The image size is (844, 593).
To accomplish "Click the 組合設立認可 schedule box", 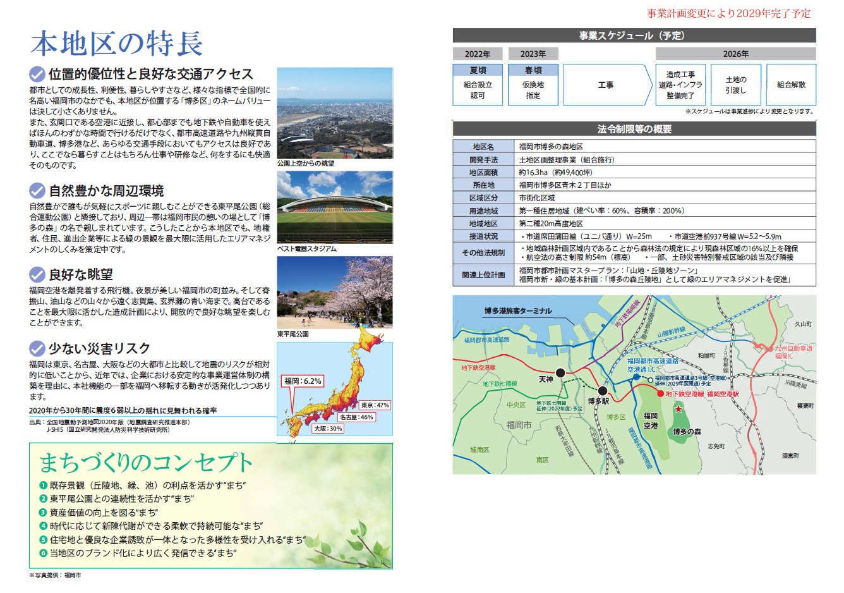I will click(x=478, y=90).
